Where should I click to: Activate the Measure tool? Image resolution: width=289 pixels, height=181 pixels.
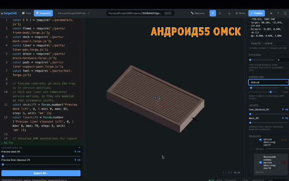pos(197,13)
